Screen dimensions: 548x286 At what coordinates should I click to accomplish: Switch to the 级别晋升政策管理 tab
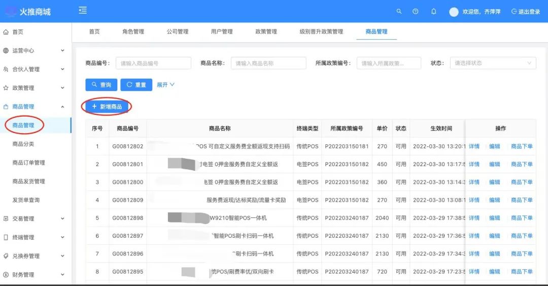[322, 31]
